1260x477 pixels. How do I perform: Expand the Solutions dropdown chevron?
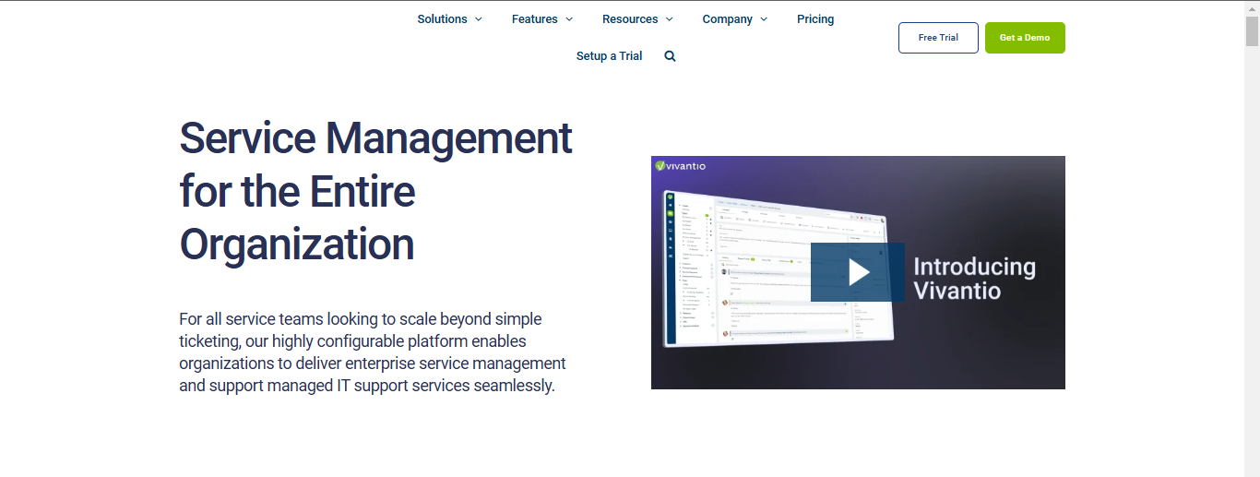pos(479,19)
